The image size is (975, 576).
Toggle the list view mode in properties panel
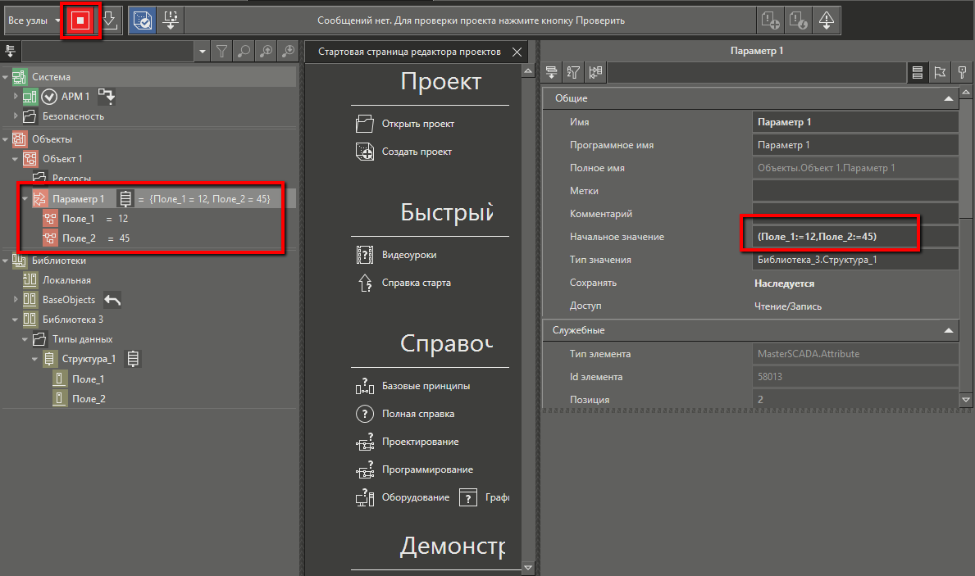(x=918, y=72)
